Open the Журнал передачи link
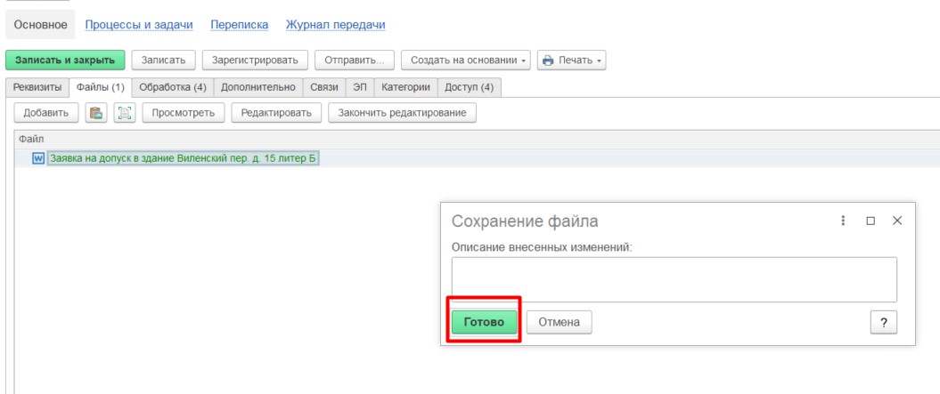The width and height of the screenshot is (940, 394). (329, 24)
